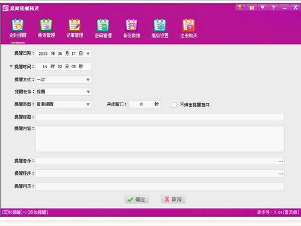
Task: Open the 通讯管理 contacts management section
Action: click(x=46, y=28)
